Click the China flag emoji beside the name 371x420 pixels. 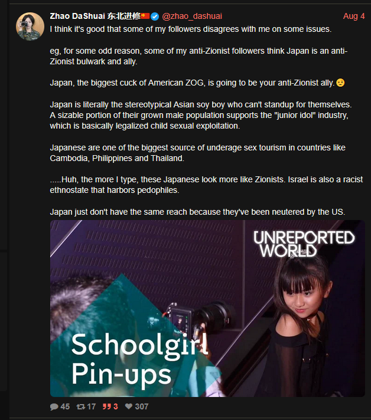coord(145,16)
